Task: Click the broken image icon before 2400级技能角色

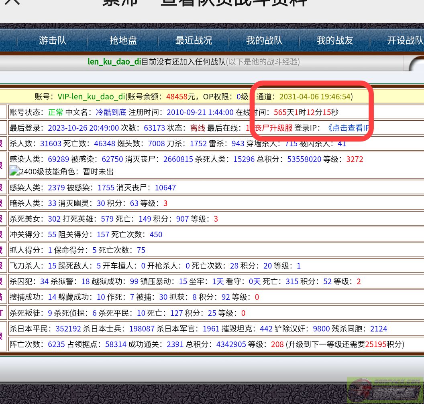Action: [14, 171]
